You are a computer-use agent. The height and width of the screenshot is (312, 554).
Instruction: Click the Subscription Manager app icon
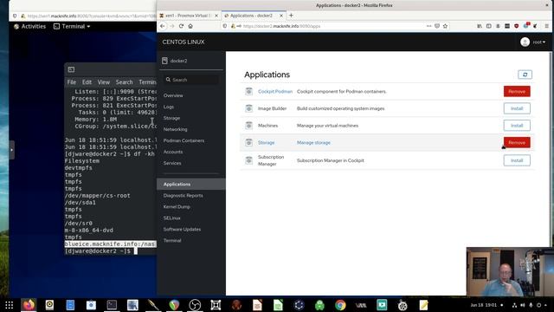tap(248, 160)
